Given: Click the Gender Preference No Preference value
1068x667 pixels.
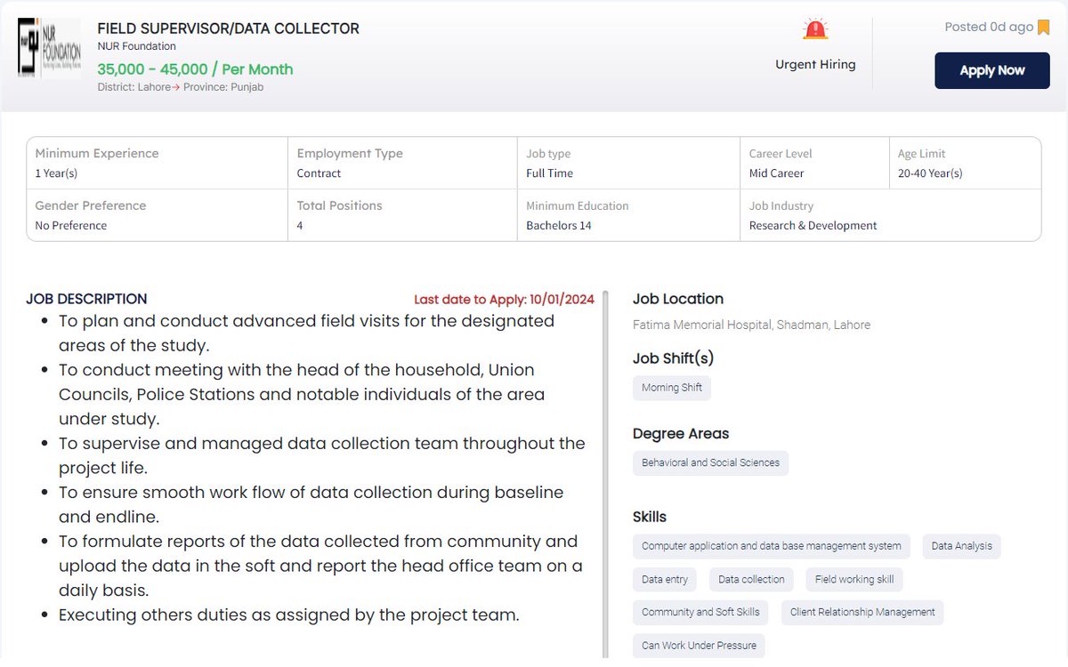Looking at the screenshot, I should click(70, 225).
